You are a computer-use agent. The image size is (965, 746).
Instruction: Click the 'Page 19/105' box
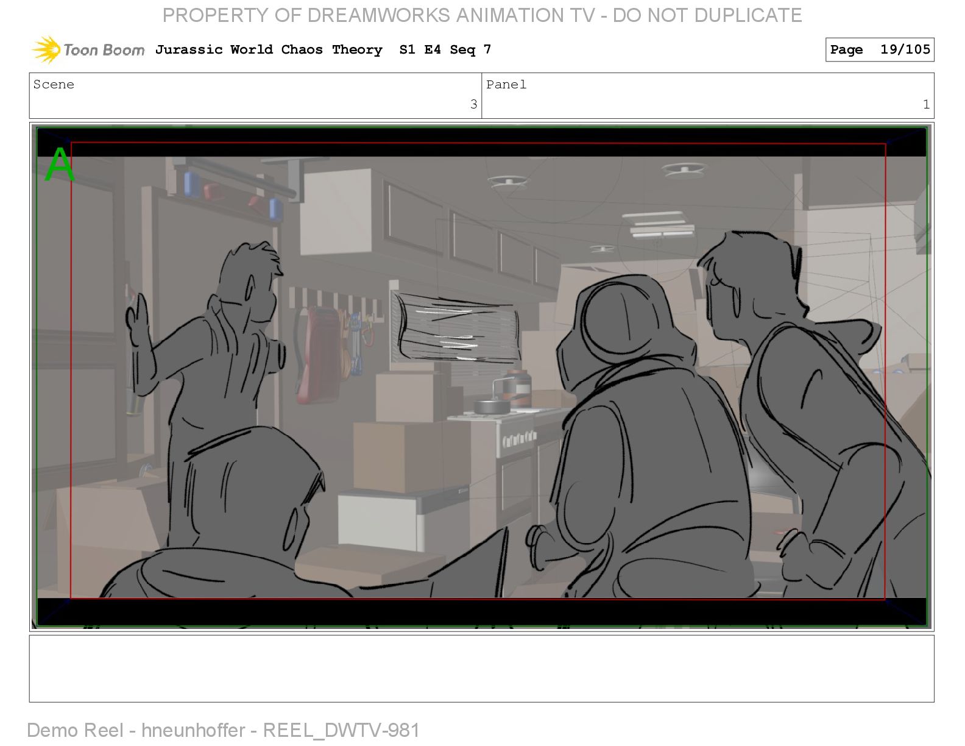[880, 49]
